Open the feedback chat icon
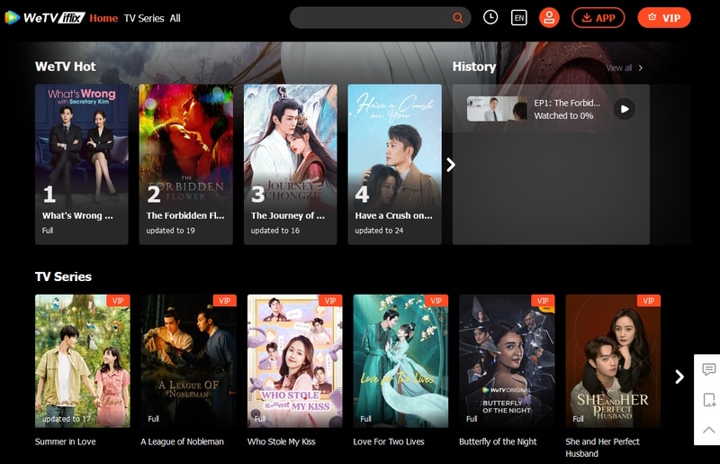The image size is (720, 464). pyautogui.click(x=708, y=369)
